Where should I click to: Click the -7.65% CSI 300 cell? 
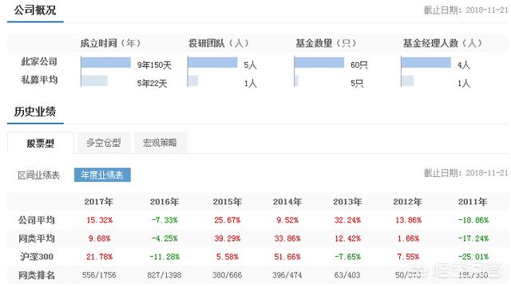347,257
